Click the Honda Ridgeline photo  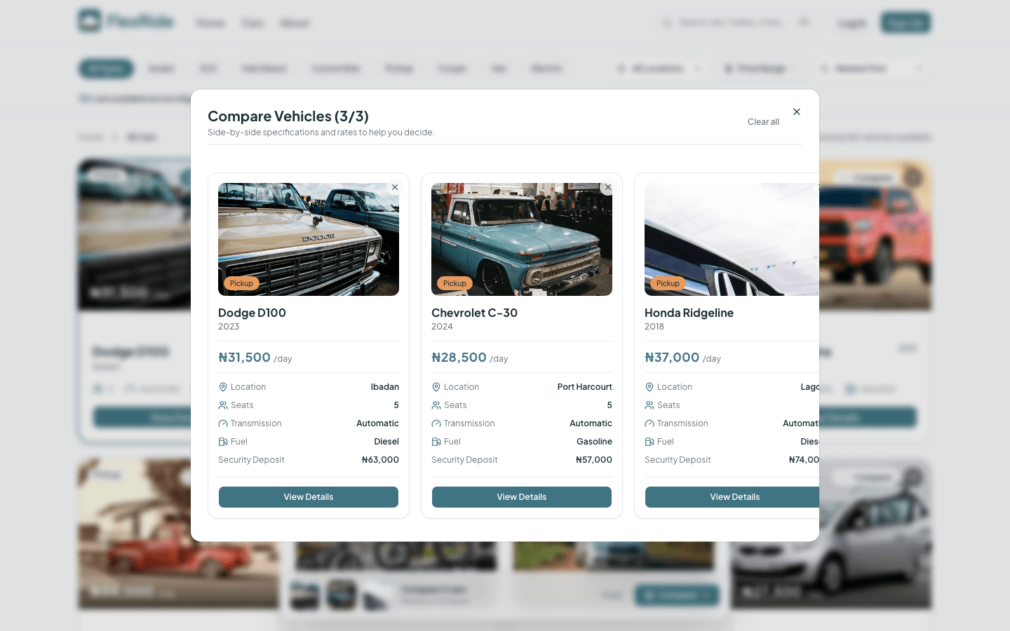click(x=732, y=240)
